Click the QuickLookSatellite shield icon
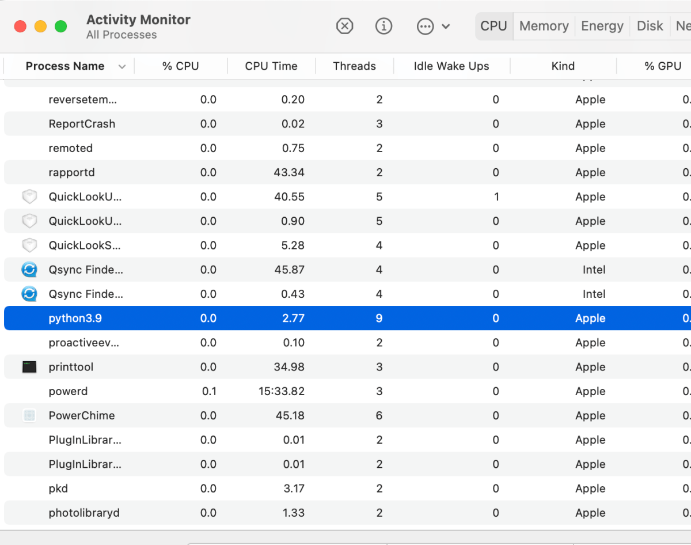This screenshot has width=691, height=545. coord(29,245)
